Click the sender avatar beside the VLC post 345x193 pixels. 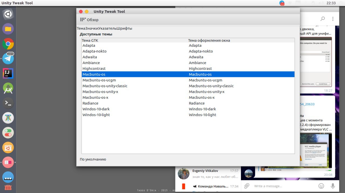coord(249,173)
